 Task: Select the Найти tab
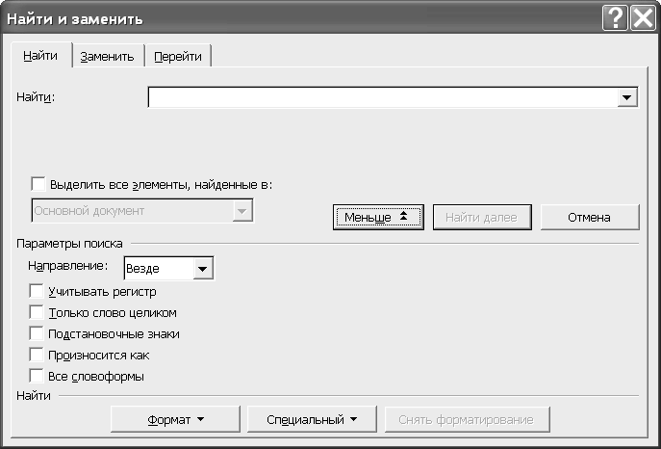pos(40,55)
